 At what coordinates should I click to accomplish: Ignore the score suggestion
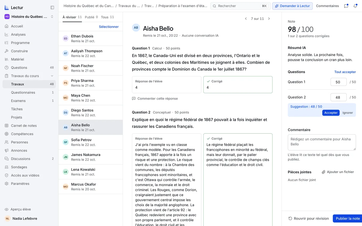[x=348, y=113]
